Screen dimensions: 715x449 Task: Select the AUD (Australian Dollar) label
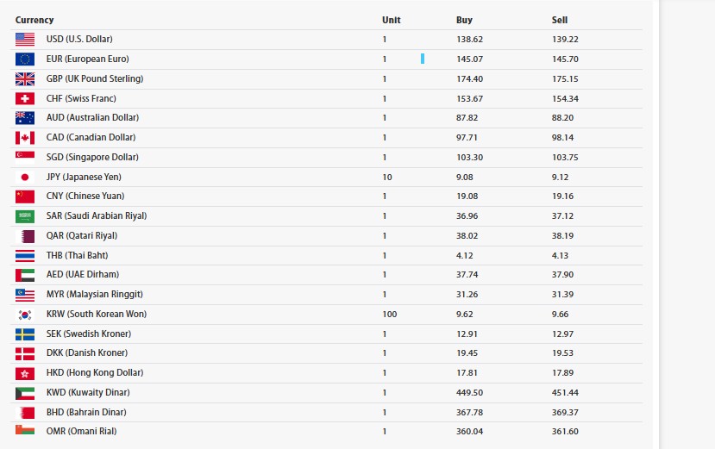(x=92, y=117)
